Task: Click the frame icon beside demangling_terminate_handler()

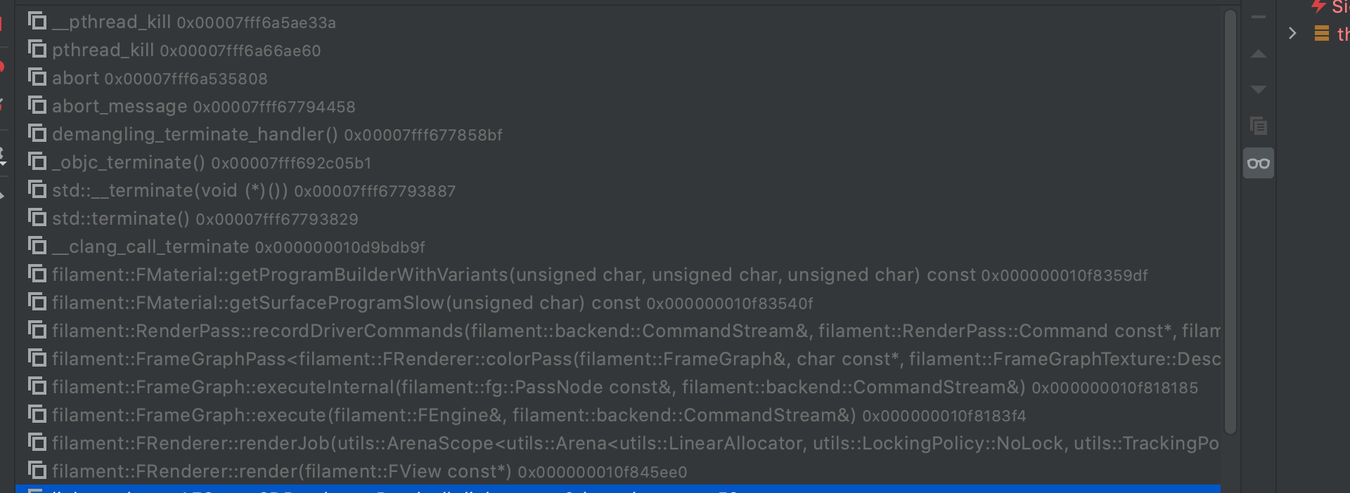Action: click(38, 133)
